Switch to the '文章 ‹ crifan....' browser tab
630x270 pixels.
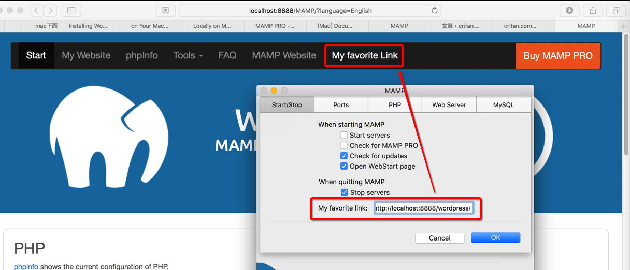[462, 26]
